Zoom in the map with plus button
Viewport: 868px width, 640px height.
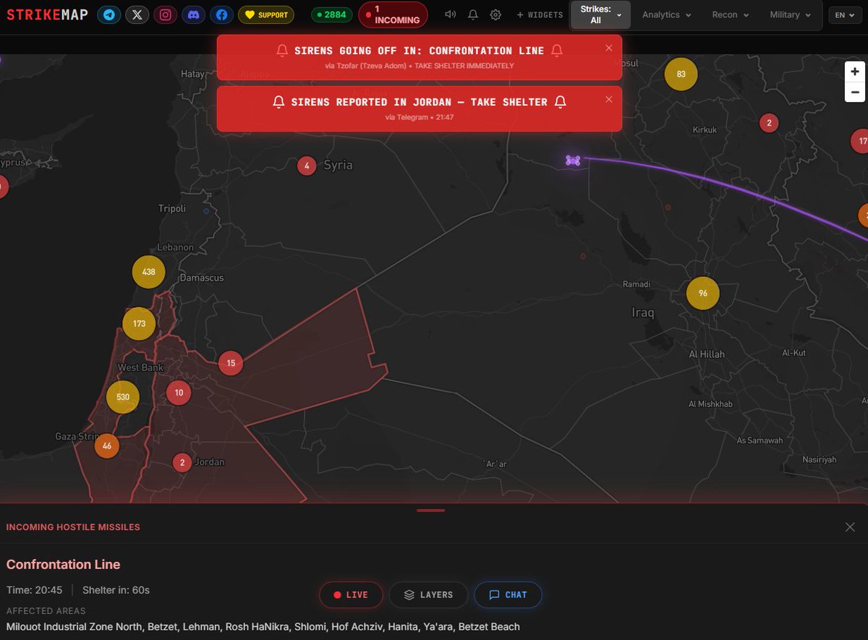coord(855,72)
